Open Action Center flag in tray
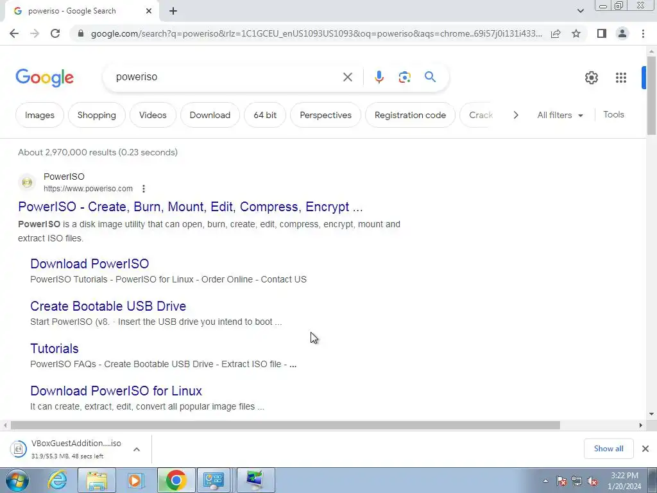The width and height of the screenshot is (657, 493). [x=561, y=481]
